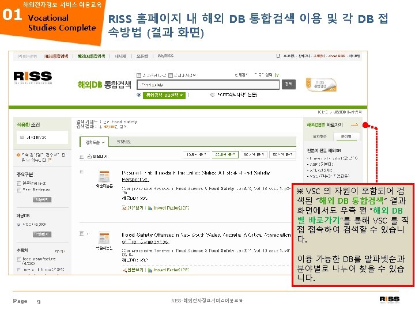Tick the Peer Reviewed checkbox
This screenshot has height=311, width=415.
[x=18, y=190]
